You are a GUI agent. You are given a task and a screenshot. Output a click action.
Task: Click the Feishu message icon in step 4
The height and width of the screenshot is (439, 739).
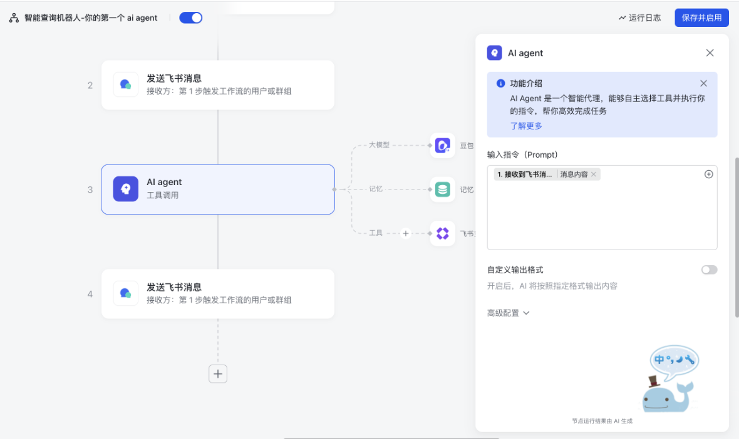click(126, 293)
